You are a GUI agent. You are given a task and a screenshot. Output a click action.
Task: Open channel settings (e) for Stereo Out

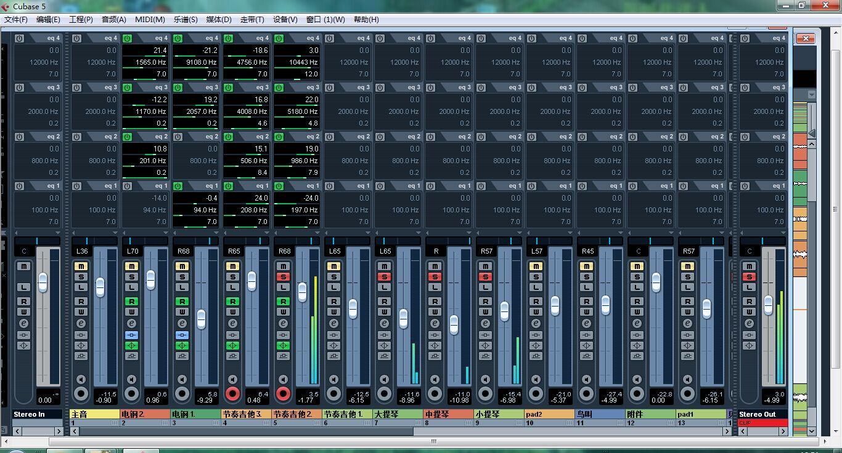click(x=749, y=323)
